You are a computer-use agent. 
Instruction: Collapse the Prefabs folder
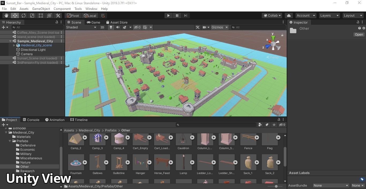(10, 141)
